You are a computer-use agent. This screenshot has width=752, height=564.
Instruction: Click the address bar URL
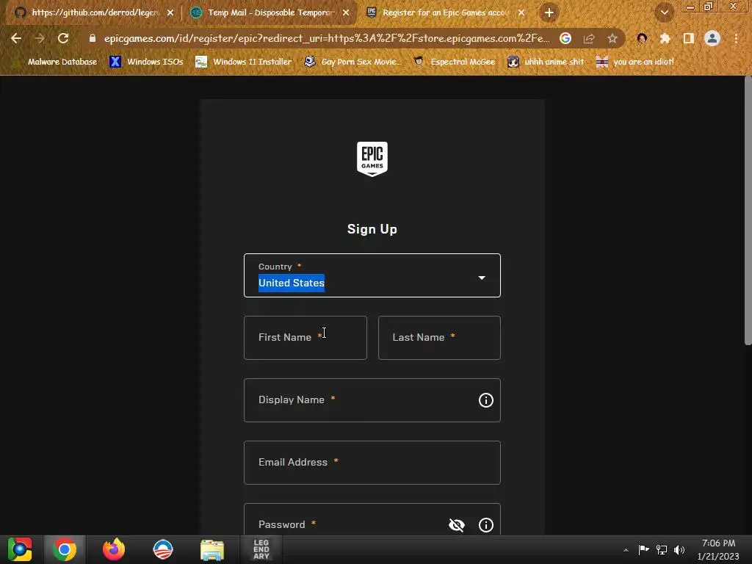coord(327,38)
